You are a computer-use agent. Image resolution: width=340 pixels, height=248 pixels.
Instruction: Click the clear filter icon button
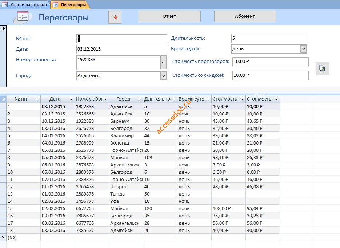[x=115, y=17]
